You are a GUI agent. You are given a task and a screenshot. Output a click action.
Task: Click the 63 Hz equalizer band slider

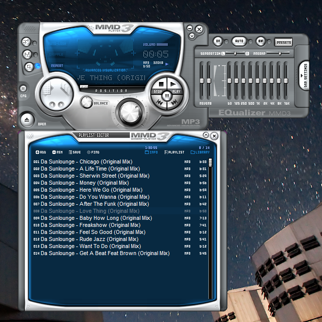(230, 80)
